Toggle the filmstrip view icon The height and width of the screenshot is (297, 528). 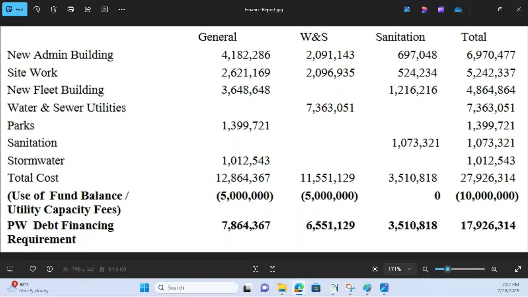click(10, 269)
